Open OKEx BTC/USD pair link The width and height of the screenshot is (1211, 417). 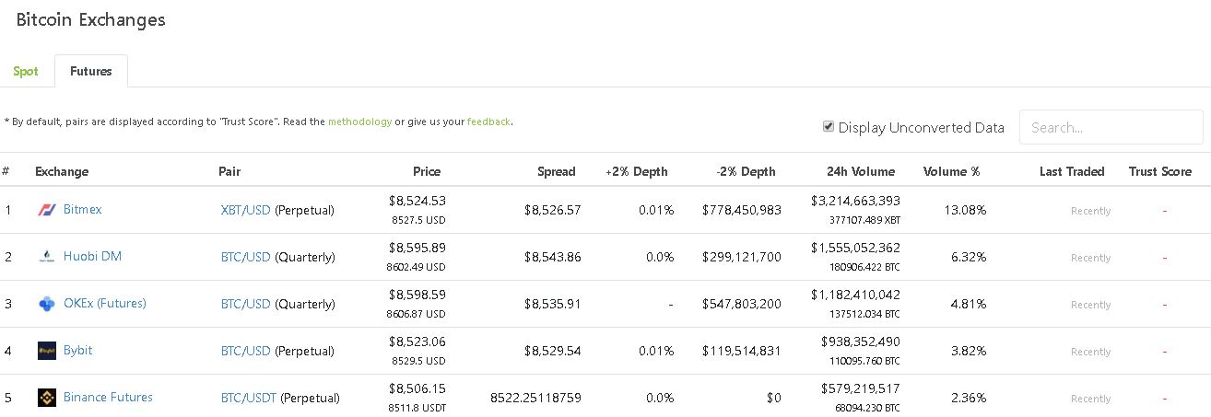point(246,304)
